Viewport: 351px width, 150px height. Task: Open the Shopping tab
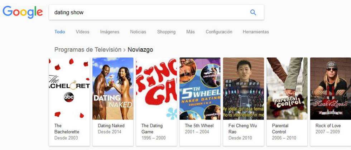(166, 32)
